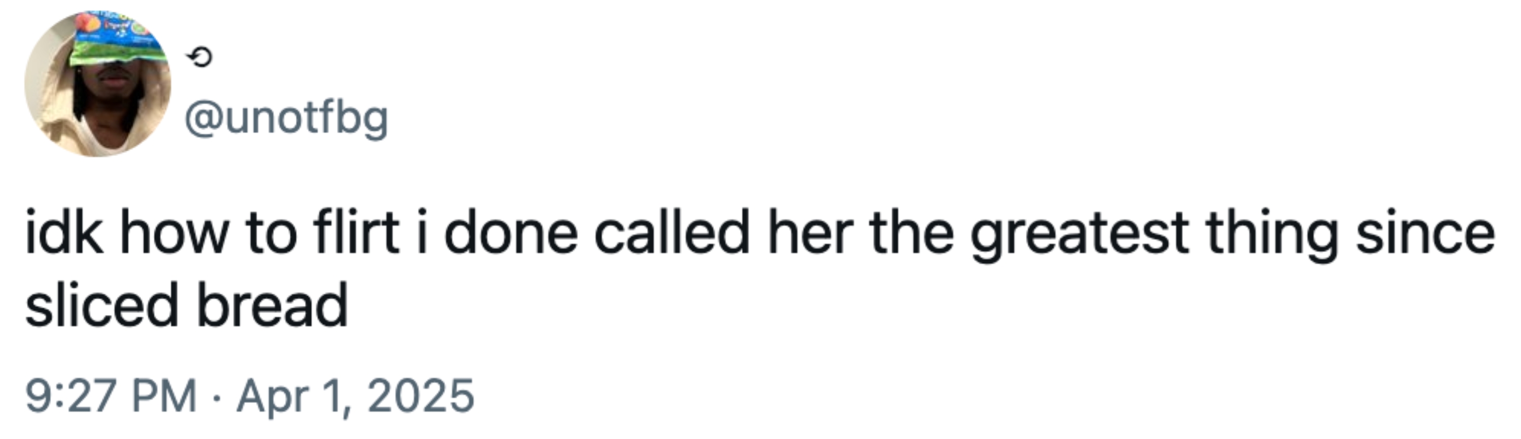
Task: Click the "@" symbol of the handle
Action: pyautogui.click(x=202, y=119)
